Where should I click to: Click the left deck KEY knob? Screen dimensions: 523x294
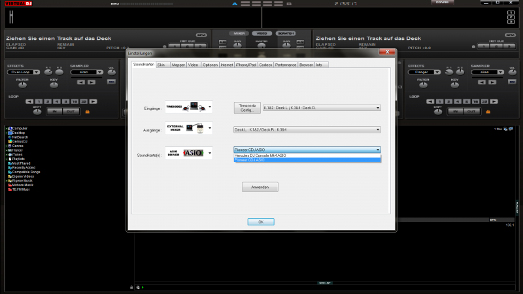coord(54,85)
